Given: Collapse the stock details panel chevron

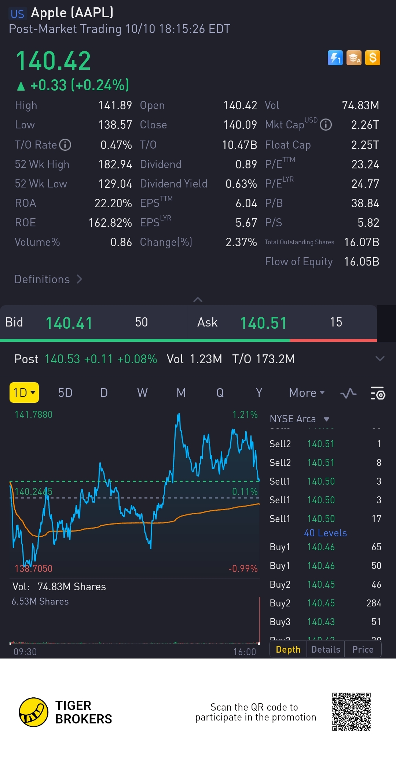Looking at the screenshot, I should pos(198,300).
